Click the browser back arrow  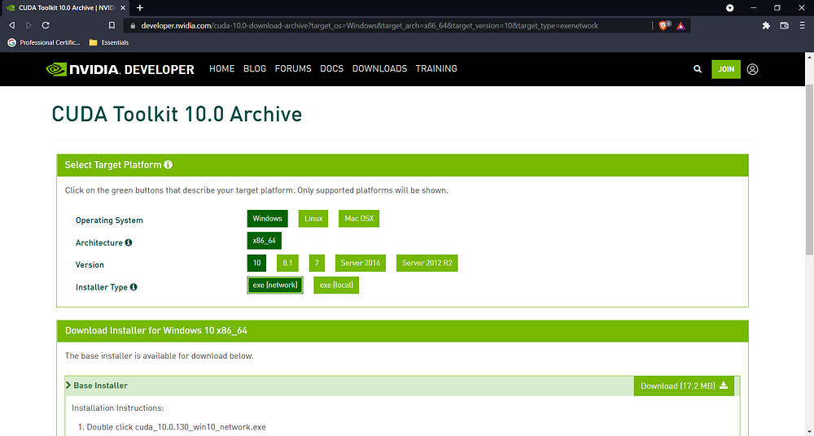tap(12, 25)
